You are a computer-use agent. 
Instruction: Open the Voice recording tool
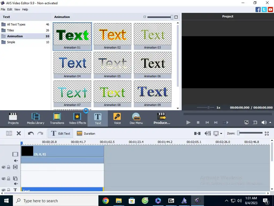pyautogui.click(x=117, y=119)
